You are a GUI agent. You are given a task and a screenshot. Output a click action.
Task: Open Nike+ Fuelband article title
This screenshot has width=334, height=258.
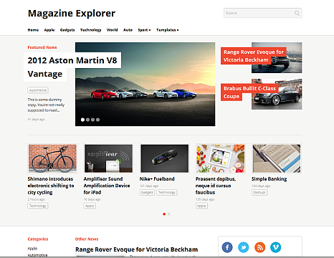click(157, 179)
